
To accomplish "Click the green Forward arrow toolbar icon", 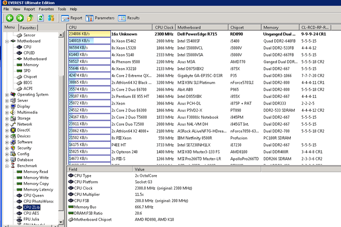I will click(20, 18).
